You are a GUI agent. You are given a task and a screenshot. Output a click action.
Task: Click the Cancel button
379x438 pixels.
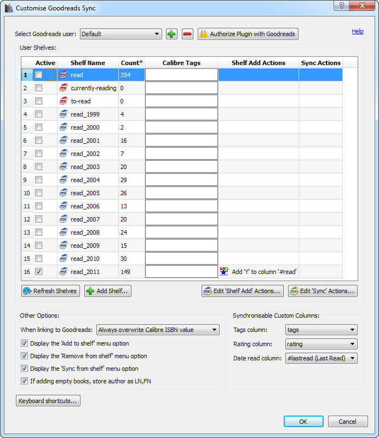(x=348, y=421)
